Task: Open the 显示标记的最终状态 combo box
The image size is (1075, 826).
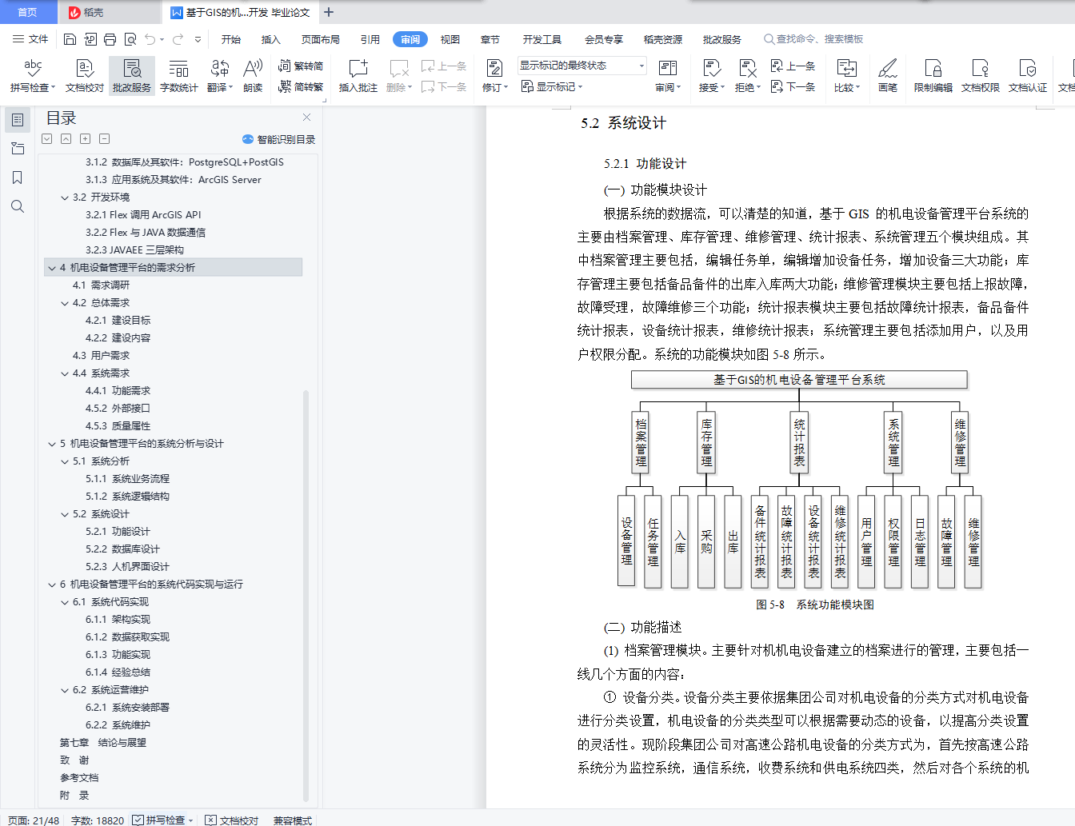Action: pyautogui.click(x=581, y=66)
